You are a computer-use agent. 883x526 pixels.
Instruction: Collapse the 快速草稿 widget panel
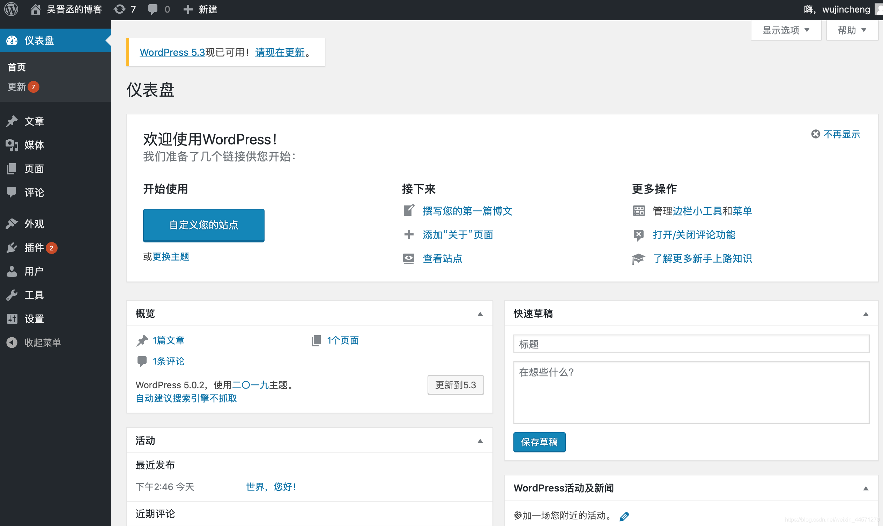[x=866, y=314]
